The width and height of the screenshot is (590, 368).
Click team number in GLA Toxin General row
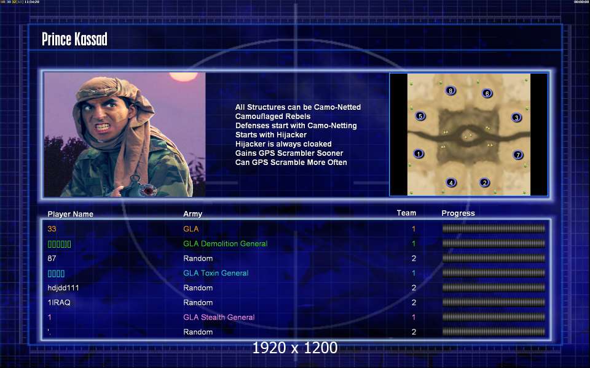point(414,273)
